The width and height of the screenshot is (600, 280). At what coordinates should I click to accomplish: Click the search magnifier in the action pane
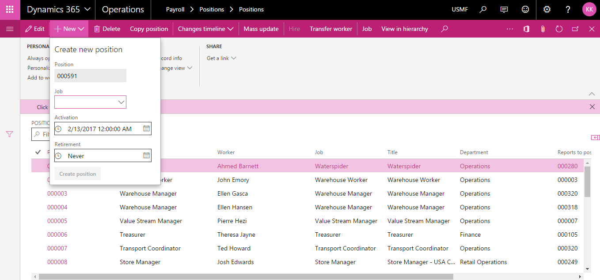point(444,28)
